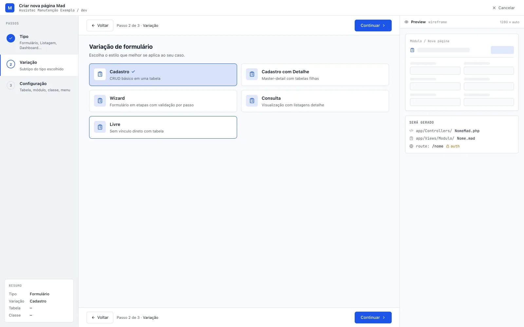Viewport: 524px width, 327px height.
Task: Click the bottom Voltar button
Action: tap(100, 318)
